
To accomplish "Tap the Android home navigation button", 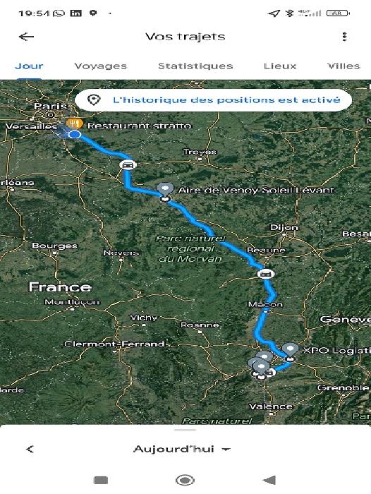I will coord(185,481).
